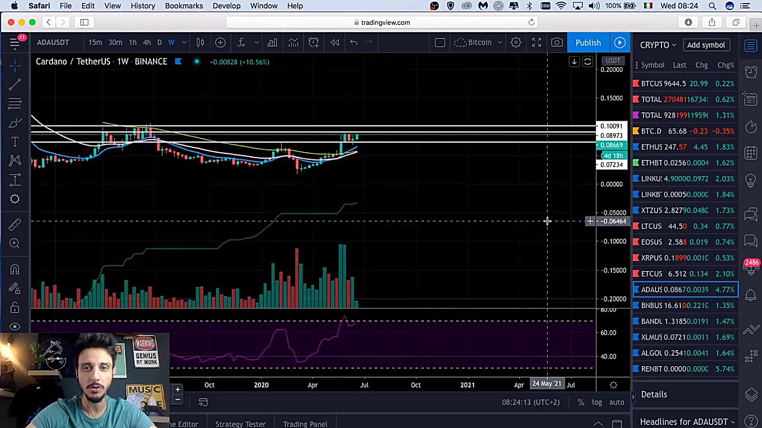The width and height of the screenshot is (762, 428).
Task: Open indicator templates icon
Action: 293,42
